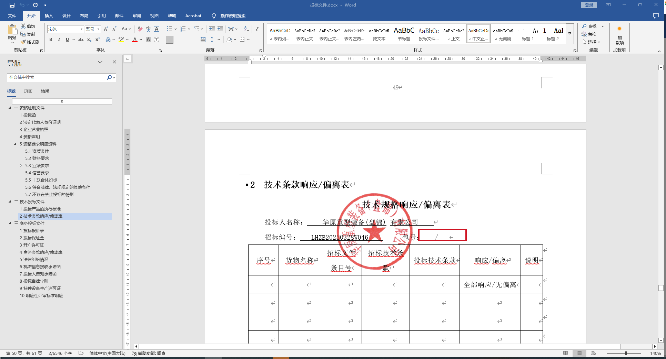Show or hide paragraph marks
The image size is (666, 359).
[x=257, y=29]
